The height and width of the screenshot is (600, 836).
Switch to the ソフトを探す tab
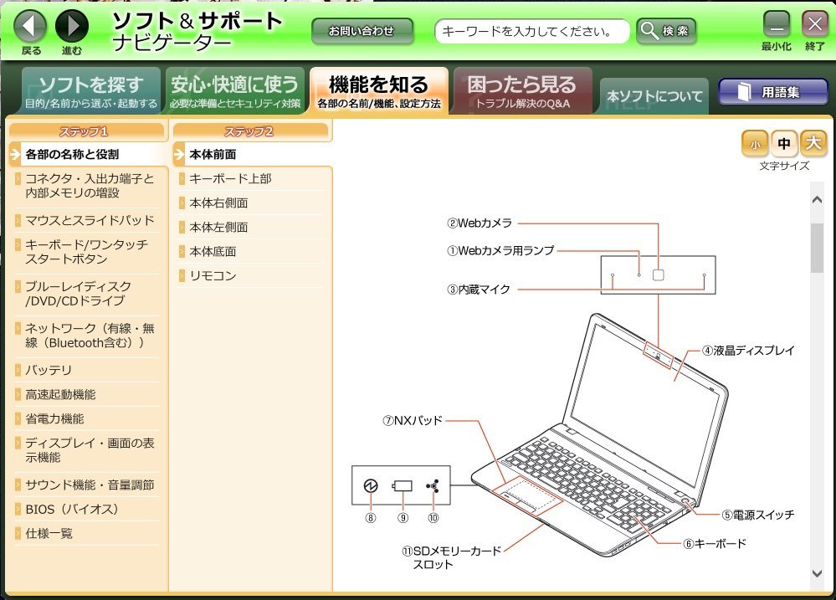click(91, 91)
